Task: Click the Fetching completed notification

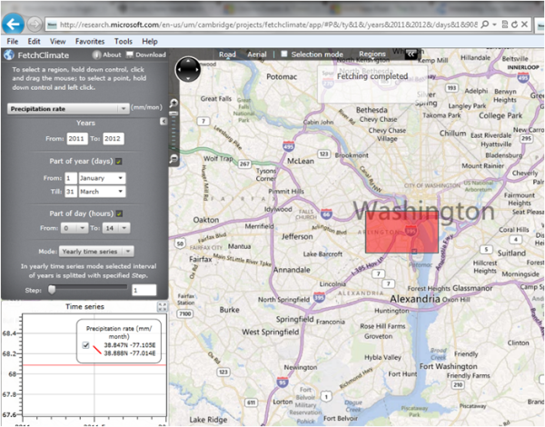Action: (372, 84)
